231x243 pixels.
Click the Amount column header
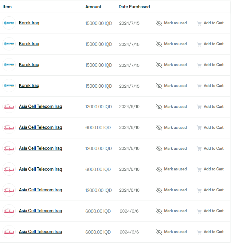click(93, 7)
